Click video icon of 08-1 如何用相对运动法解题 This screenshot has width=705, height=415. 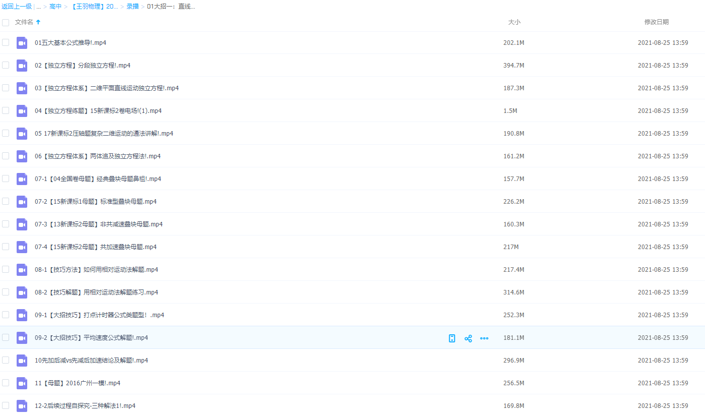point(22,270)
